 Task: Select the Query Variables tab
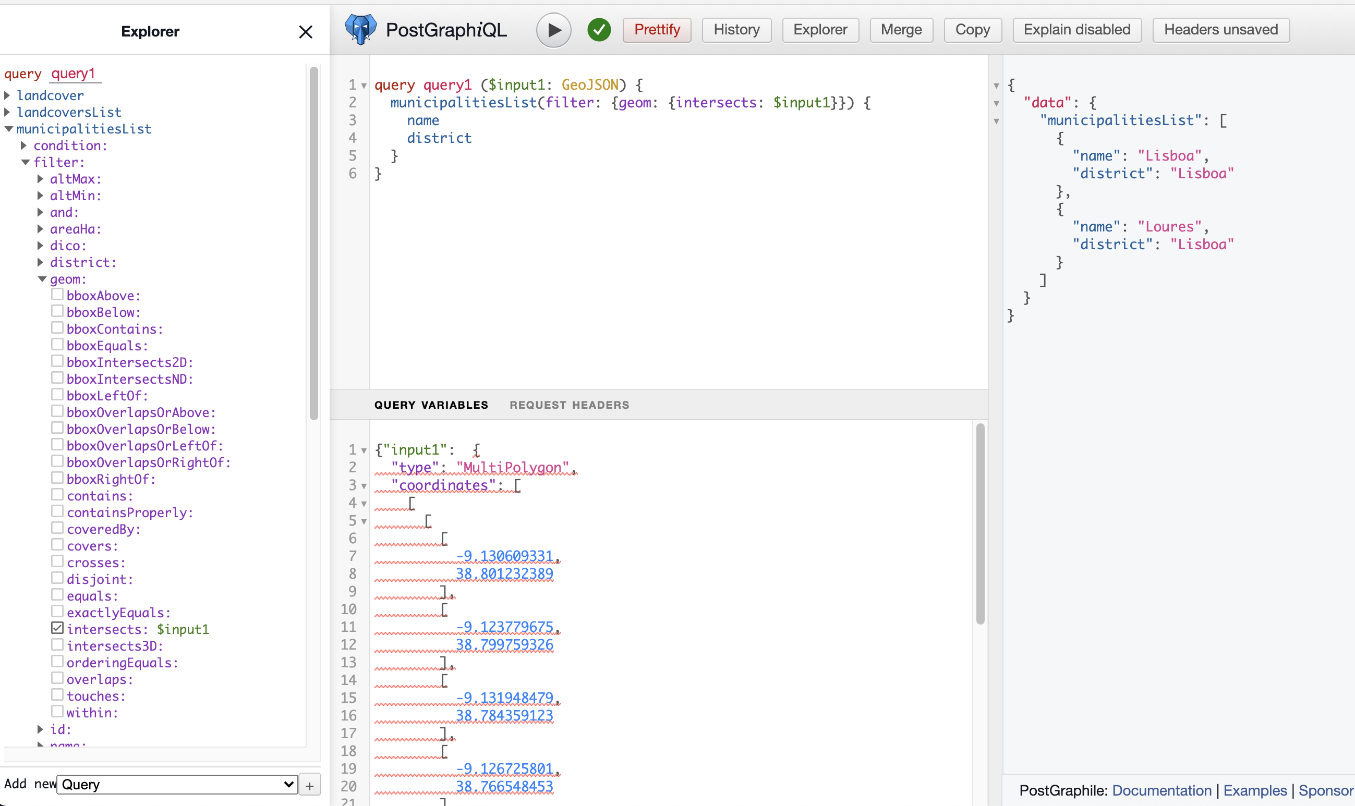click(431, 405)
